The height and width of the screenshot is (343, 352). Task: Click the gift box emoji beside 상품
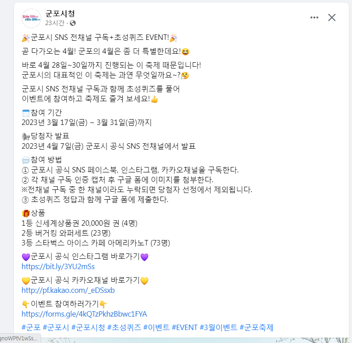click(x=26, y=213)
